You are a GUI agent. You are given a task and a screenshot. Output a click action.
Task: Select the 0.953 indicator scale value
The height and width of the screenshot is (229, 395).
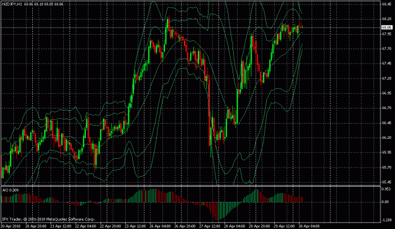(x=386, y=189)
